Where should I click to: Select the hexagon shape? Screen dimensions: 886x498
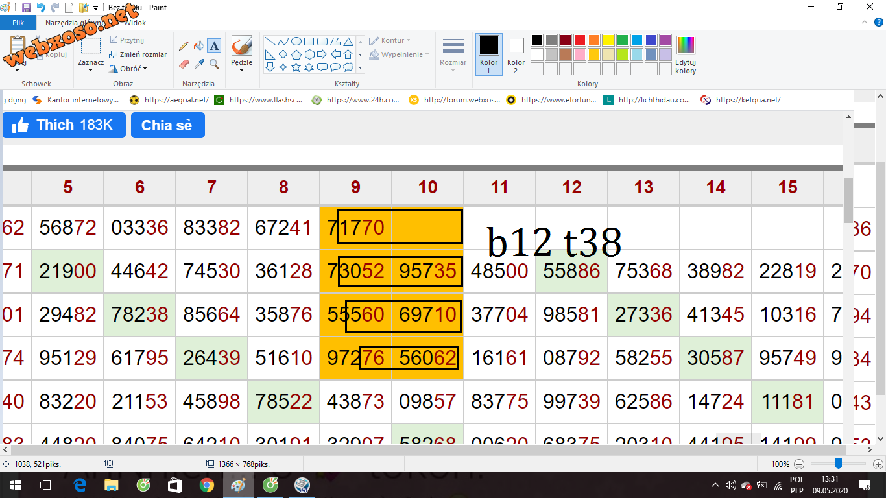coord(309,54)
